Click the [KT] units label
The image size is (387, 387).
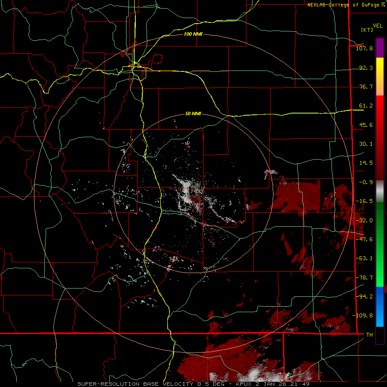click(367, 30)
